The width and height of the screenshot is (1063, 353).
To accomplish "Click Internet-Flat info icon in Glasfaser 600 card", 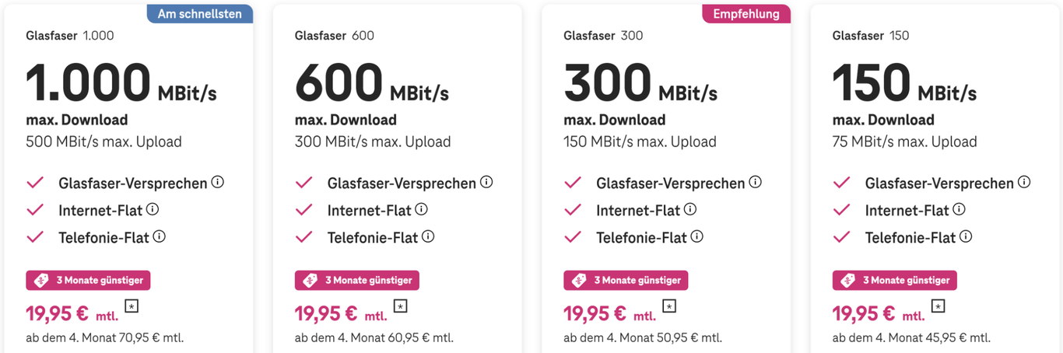I will 421,209.
